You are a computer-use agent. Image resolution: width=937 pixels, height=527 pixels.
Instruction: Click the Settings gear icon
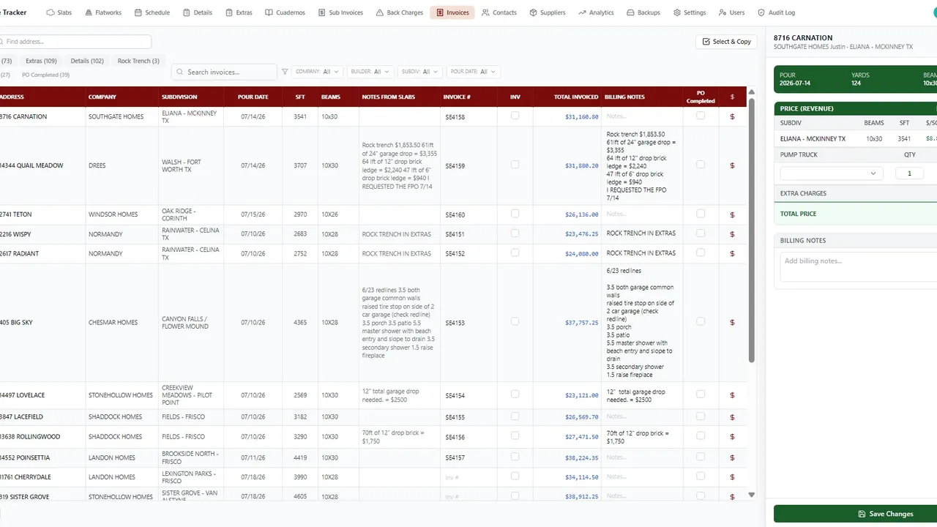[x=677, y=12]
